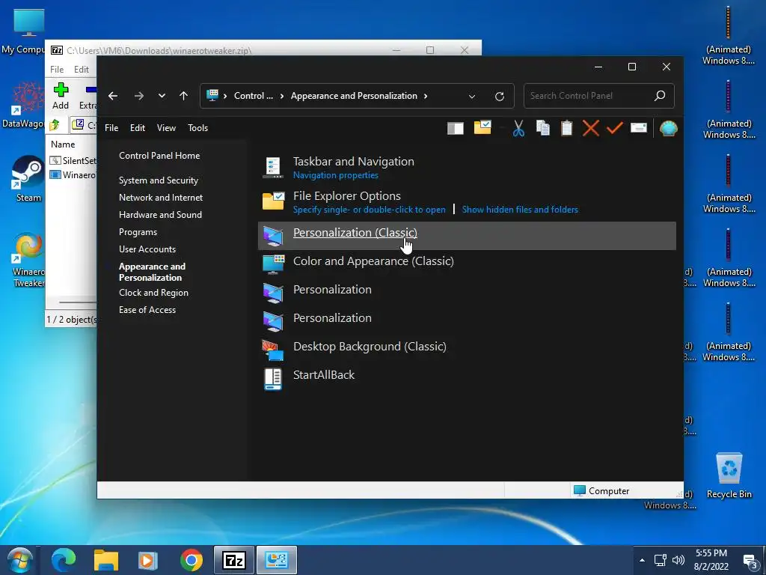The image size is (766, 575).
Task: Select the Winaero Tweaker desktop shortcut
Action: (x=28, y=261)
